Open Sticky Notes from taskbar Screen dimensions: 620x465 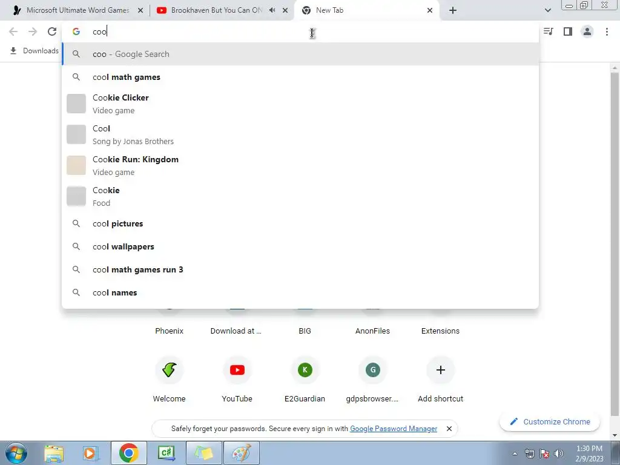click(203, 453)
